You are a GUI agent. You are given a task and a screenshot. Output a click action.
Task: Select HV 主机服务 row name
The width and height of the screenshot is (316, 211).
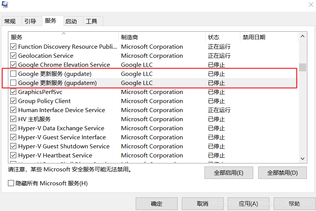pyautogui.click(x=34, y=119)
